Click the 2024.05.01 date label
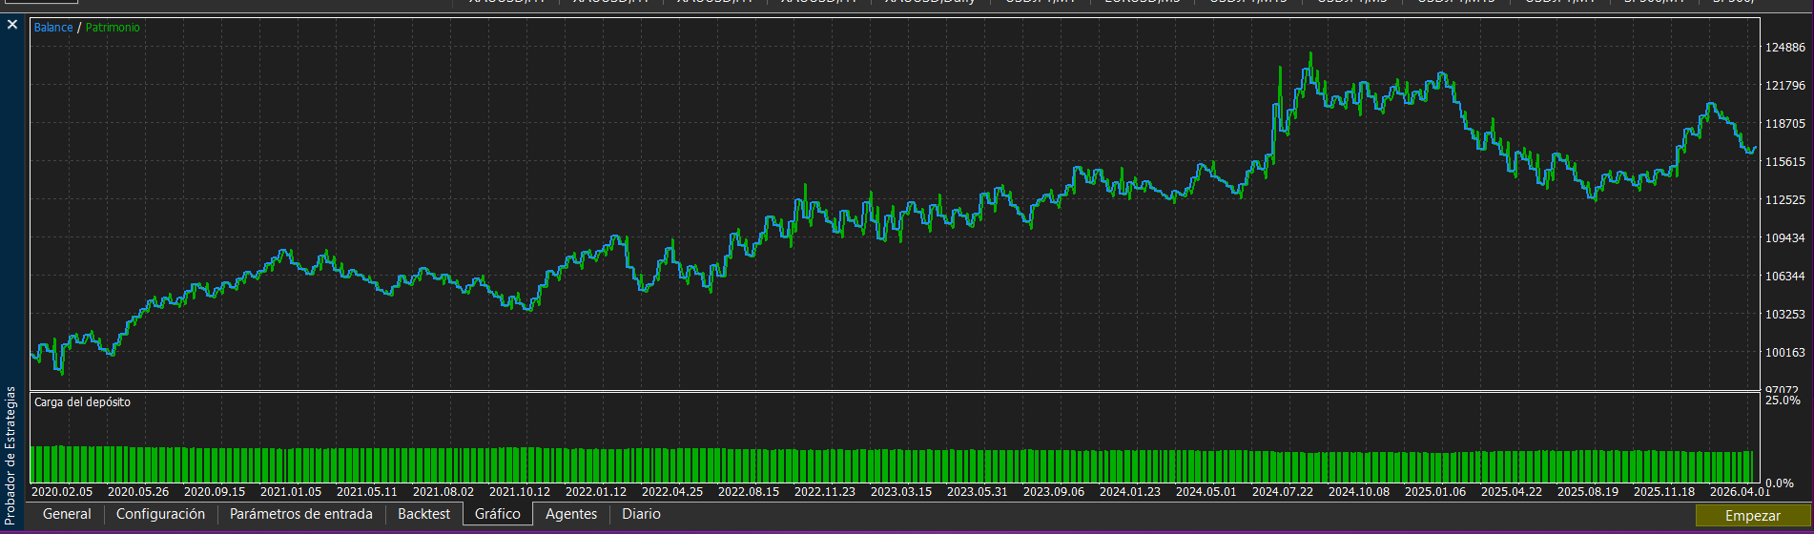 coord(1206,492)
